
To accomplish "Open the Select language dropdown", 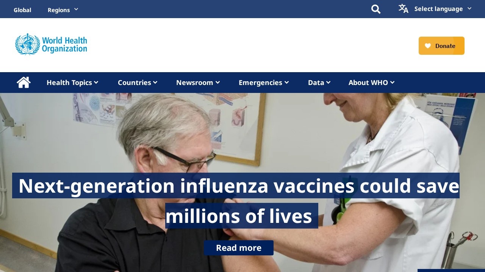I will tap(443, 9).
